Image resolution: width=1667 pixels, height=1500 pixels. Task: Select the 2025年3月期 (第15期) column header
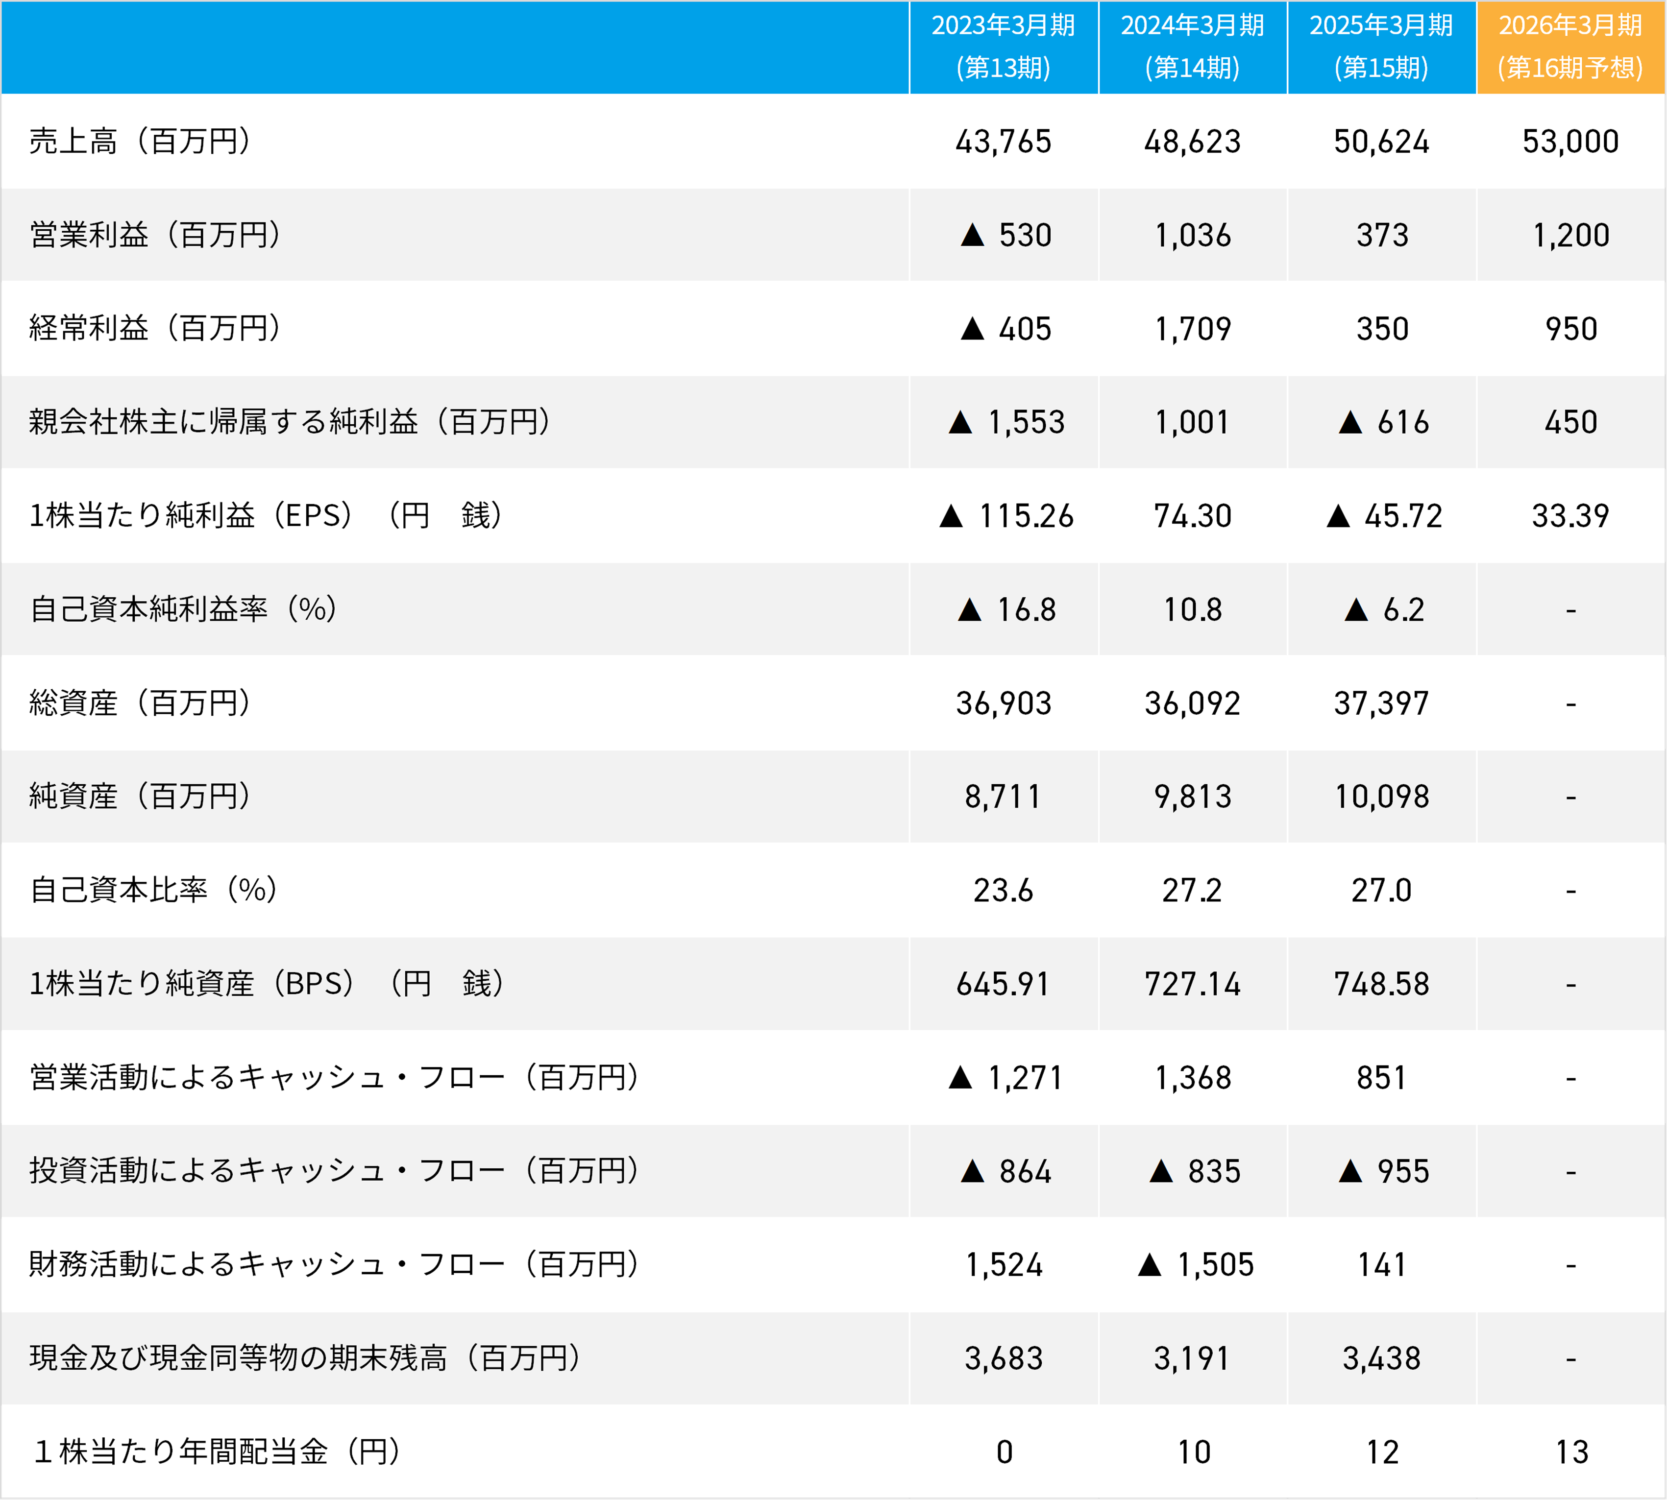(x=1381, y=47)
